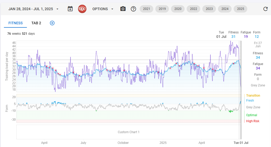Click the Tue 01 Jul x-axis label
The width and height of the screenshot is (271, 147).
coord(241,143)
